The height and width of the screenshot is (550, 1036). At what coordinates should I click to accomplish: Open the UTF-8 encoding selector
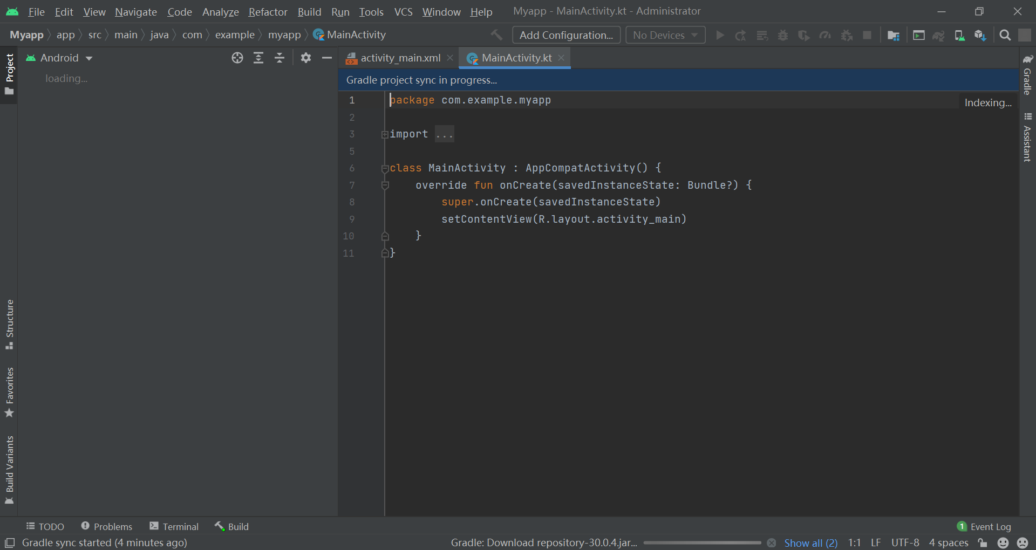tap(905, 542)
